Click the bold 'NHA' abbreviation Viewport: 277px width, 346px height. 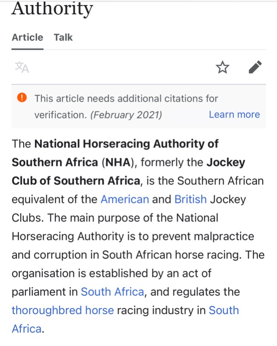click(117, 163)
